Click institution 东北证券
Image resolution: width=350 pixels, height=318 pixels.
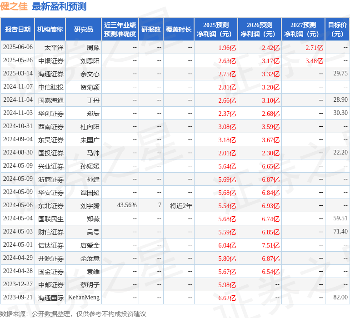coord(51,205)
